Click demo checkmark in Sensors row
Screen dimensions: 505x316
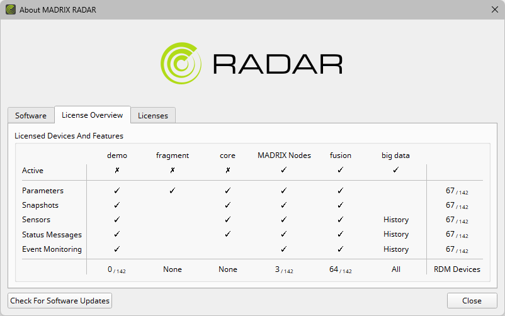[x=117, y=219]
